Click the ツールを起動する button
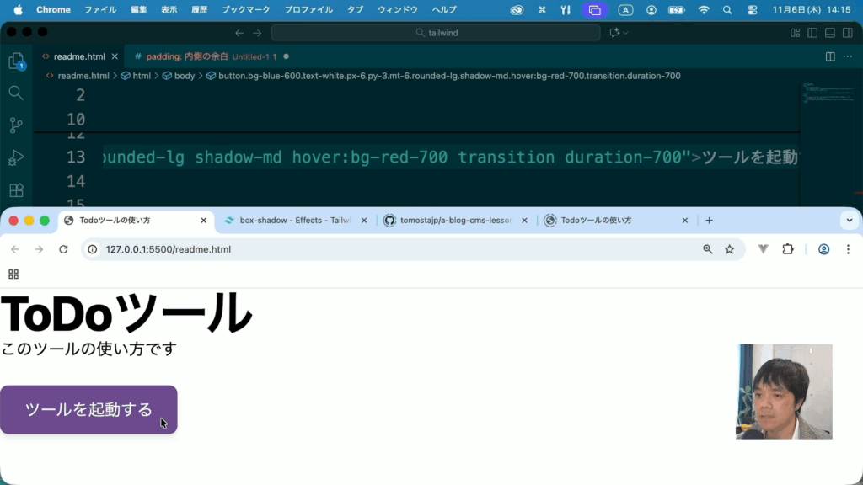This screenshot has height=485, width=863. pos(88,410)
